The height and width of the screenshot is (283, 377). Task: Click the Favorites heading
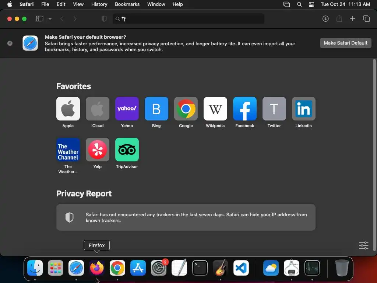click(74, 86)
